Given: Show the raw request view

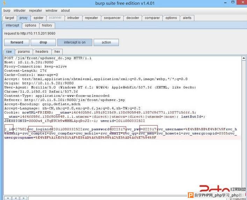Looking at the screenshot, I should [9, 52].
